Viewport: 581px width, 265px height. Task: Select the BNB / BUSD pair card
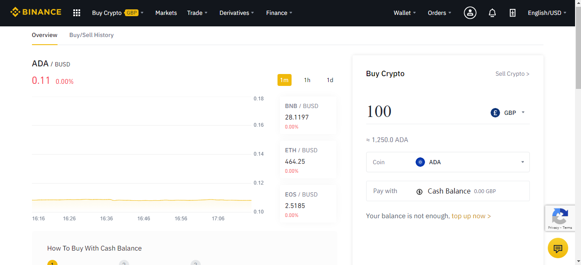click(308, 116)
